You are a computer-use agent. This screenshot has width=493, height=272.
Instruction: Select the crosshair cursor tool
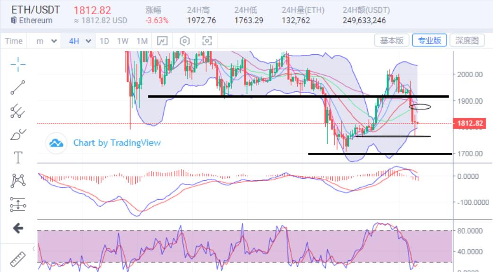(x=18, y=64)
